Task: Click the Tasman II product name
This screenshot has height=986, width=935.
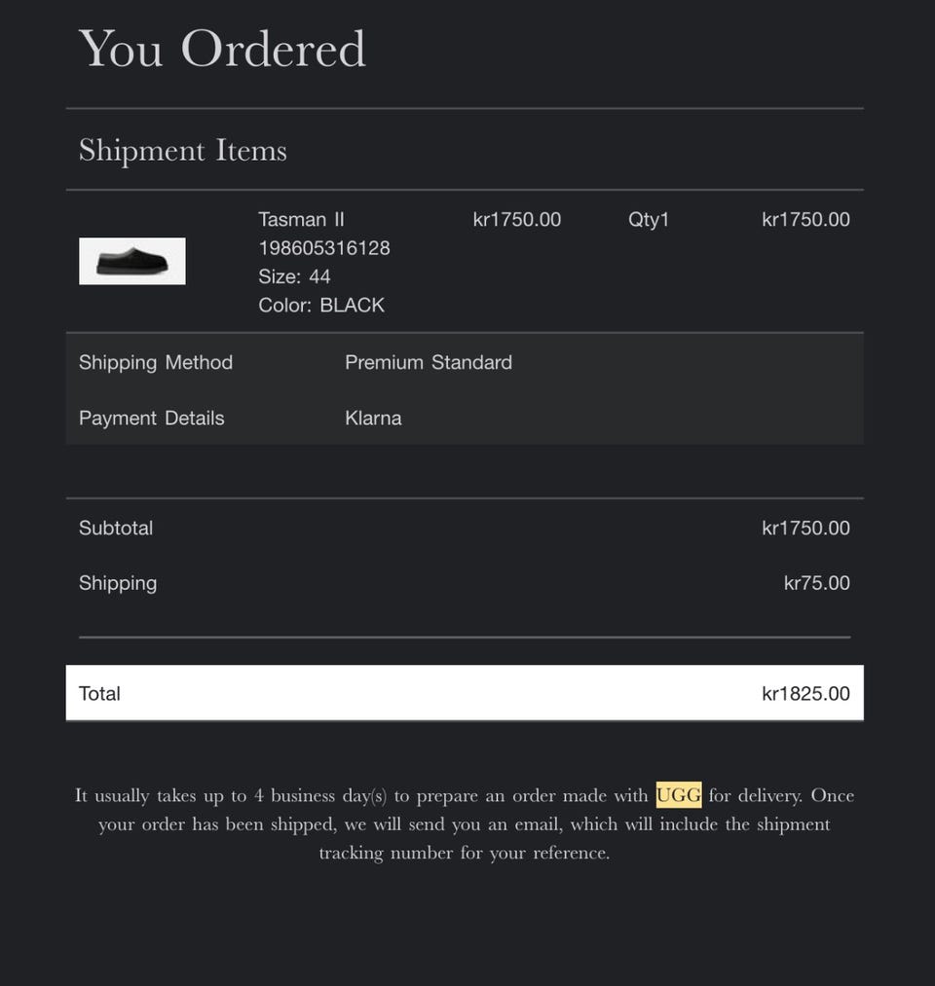Action: pos(301,219)
